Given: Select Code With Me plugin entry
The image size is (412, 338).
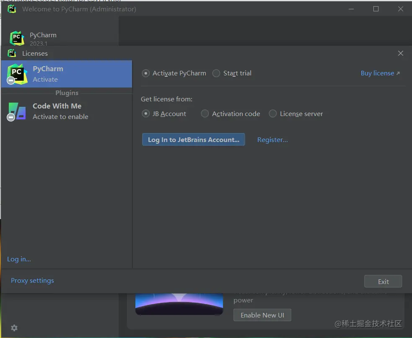Looking at the screenshot, I should 67,111.
